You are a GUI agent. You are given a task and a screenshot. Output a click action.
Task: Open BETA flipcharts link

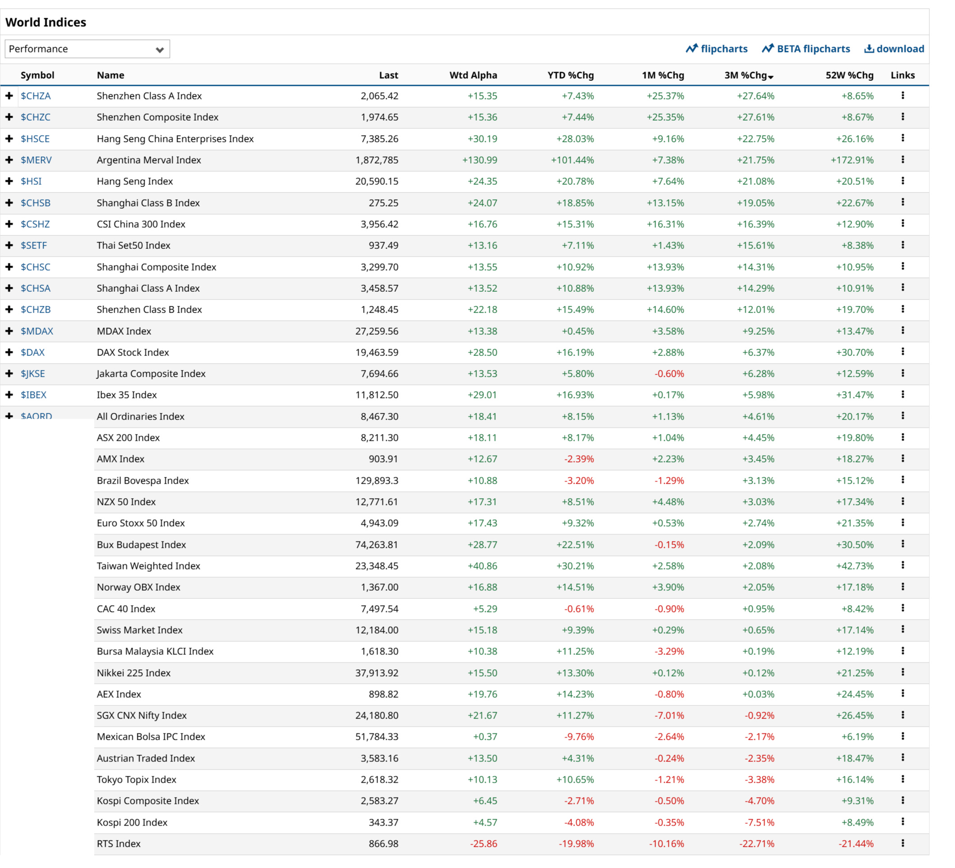tap(806, 49)
